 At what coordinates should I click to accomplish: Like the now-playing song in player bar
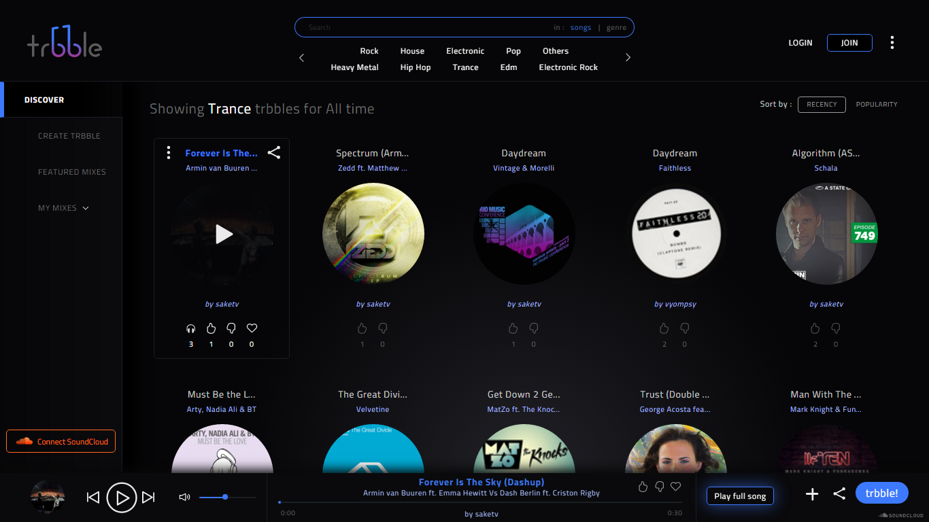(x=643, y=487)
